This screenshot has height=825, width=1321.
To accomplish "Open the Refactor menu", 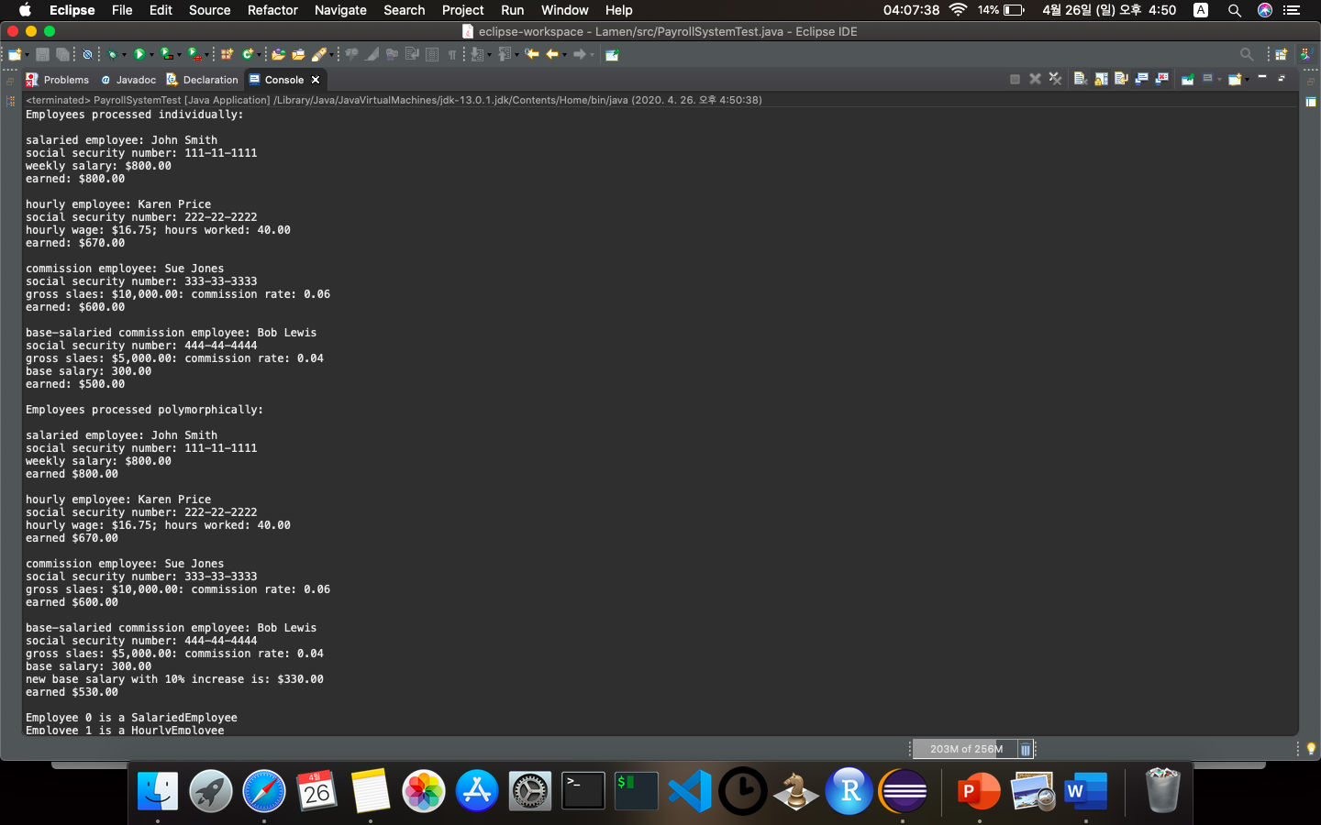I will pyautogui.click(x=272, y=10).
